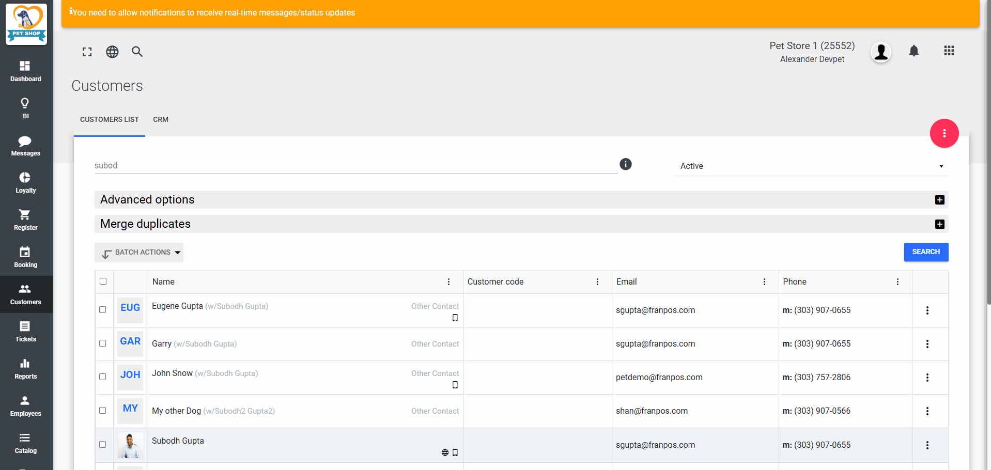
Task: Check the My other Dog row checkbox
Action: point(103,411)
